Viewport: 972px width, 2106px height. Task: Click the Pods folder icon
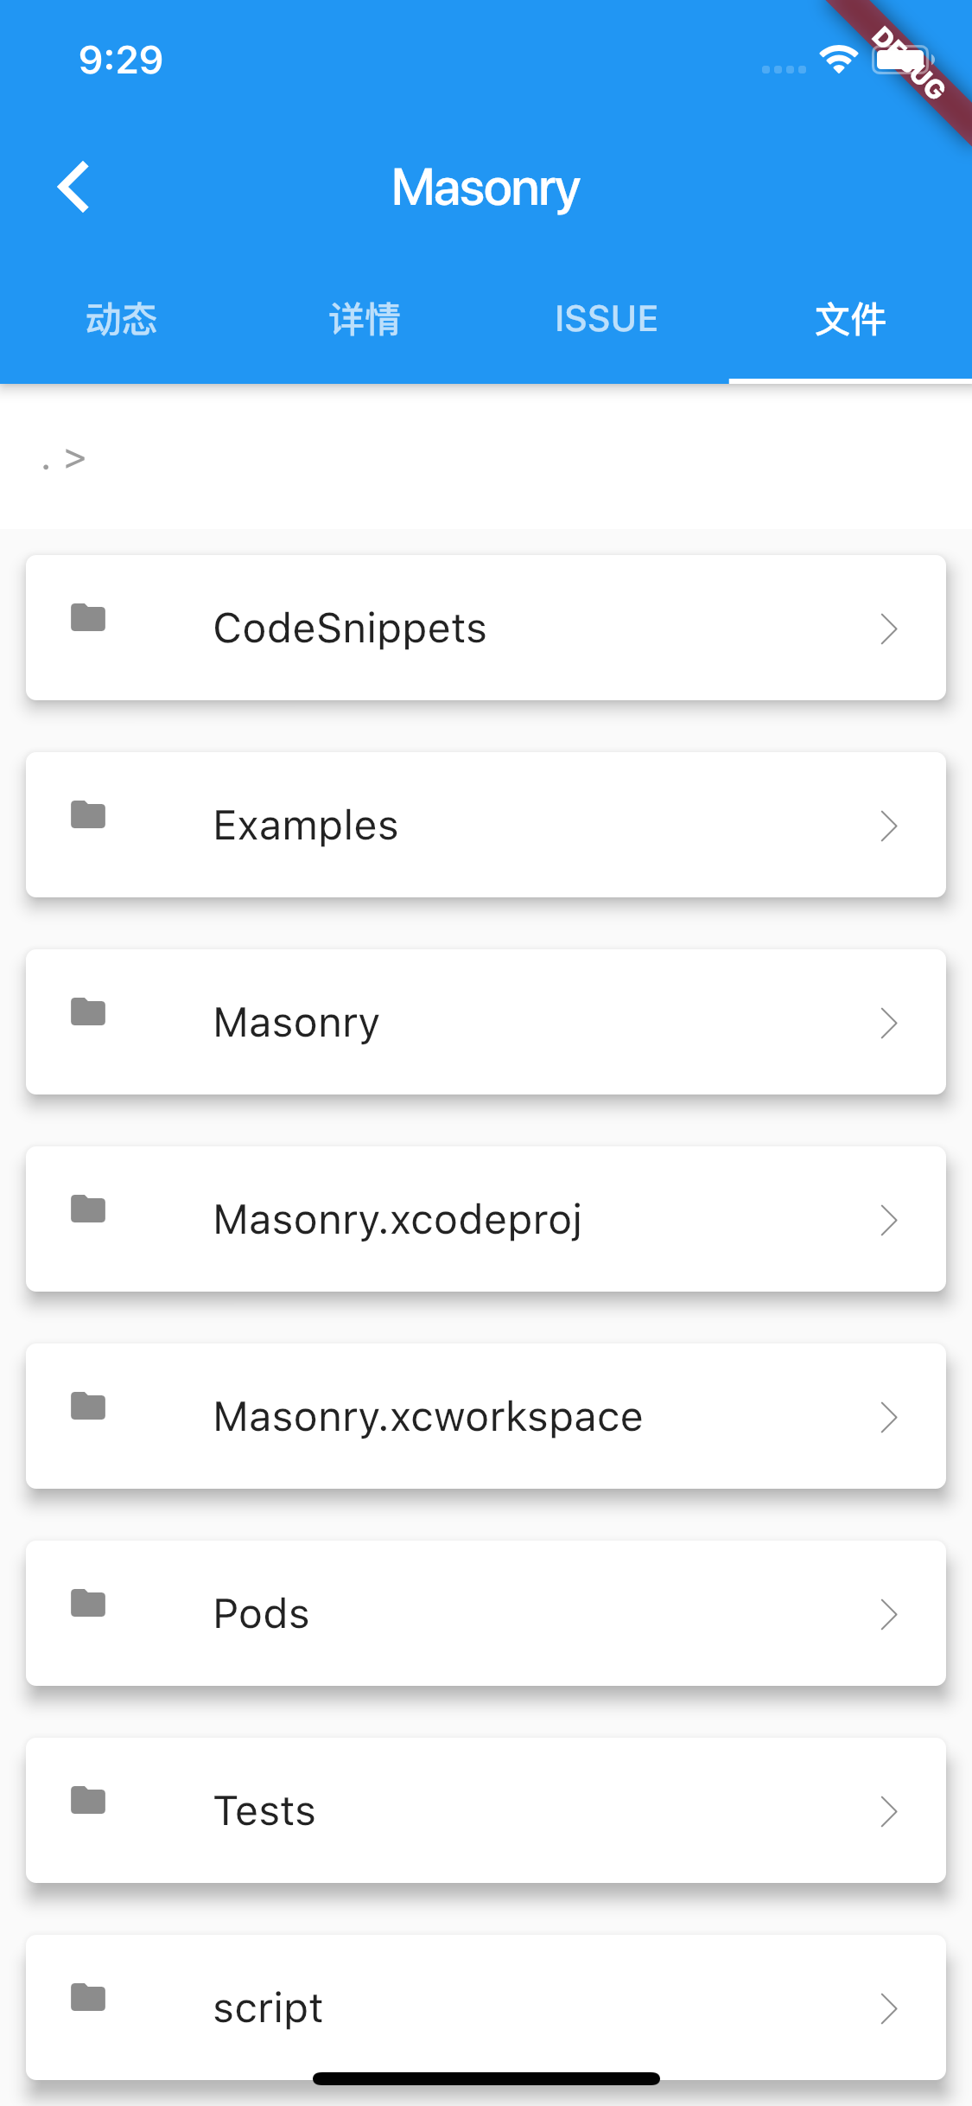(88, 1604)
